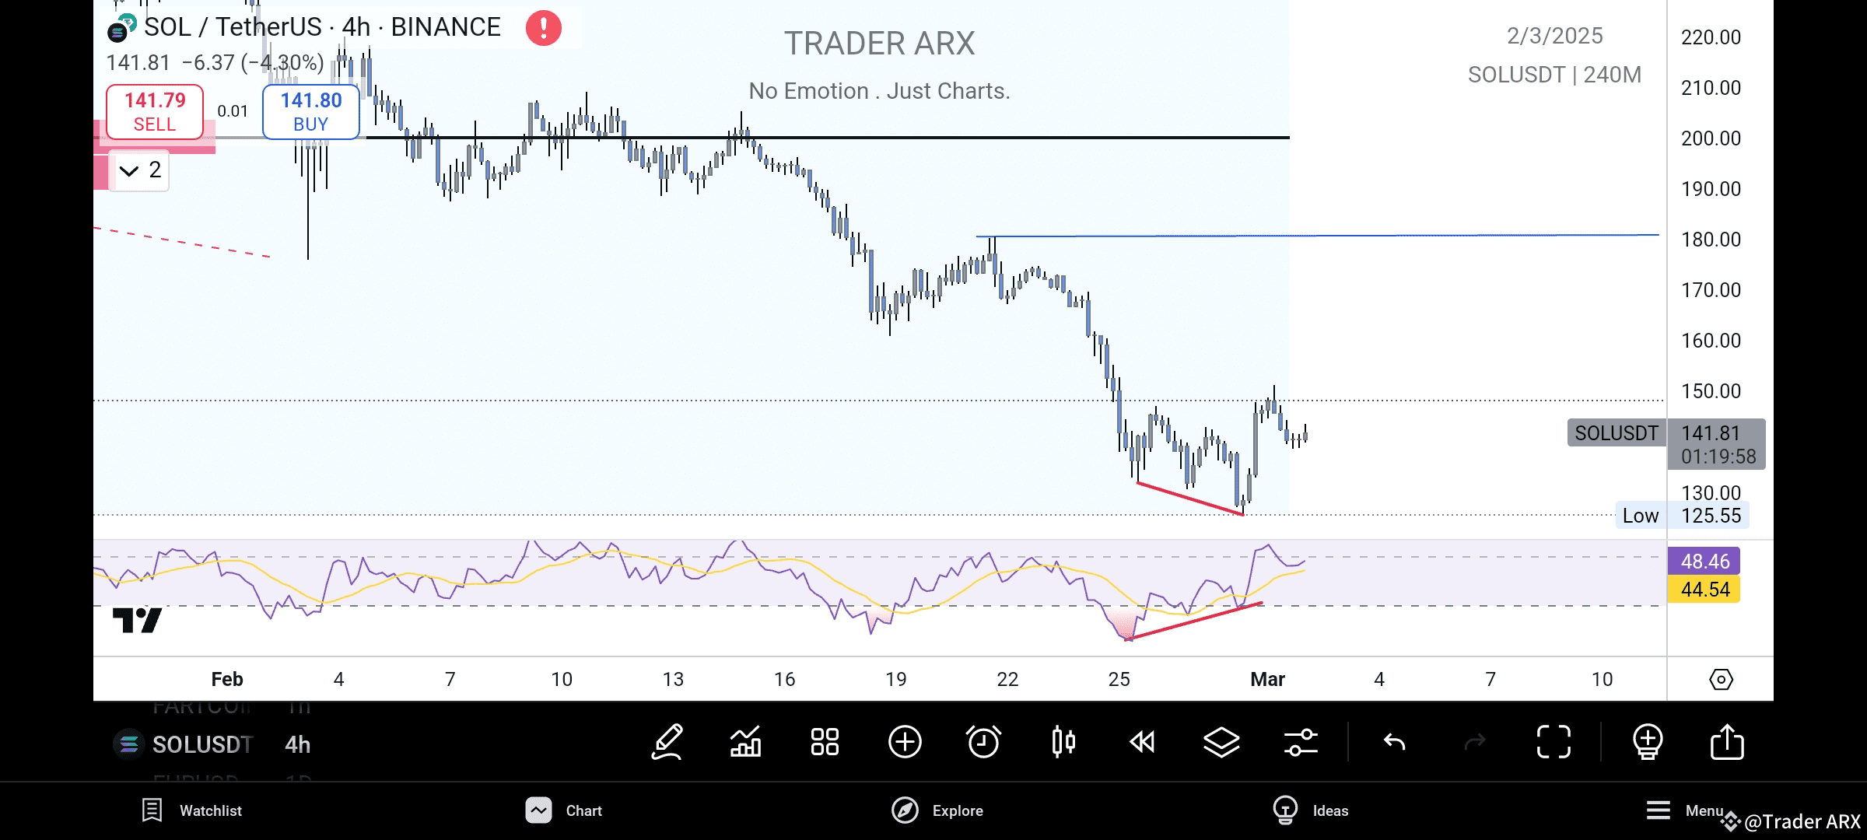Enter fullscreen chart mode
Screen dimensions: 1867x840
(x=1553, y=742)
